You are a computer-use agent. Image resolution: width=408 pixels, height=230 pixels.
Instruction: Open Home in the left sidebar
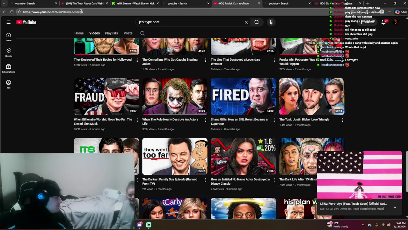tap(9, 37)
